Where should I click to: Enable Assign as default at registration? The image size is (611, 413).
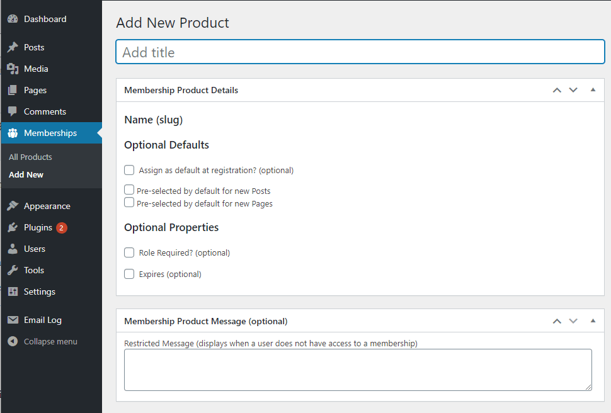click(129, 170)
